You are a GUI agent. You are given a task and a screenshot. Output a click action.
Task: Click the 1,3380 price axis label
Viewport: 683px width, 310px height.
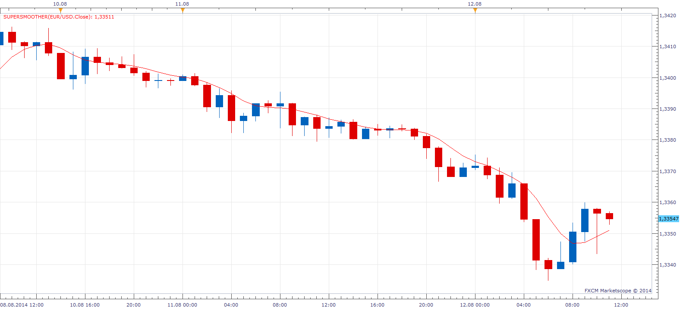click(x=668, y=140)
